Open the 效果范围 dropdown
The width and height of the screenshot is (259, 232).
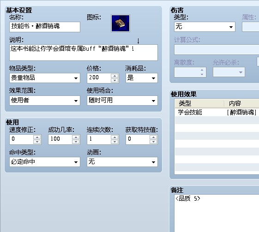coord(45,101)
